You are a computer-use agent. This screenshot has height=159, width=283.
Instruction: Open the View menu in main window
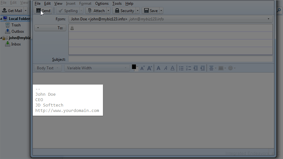coord(24,3)
